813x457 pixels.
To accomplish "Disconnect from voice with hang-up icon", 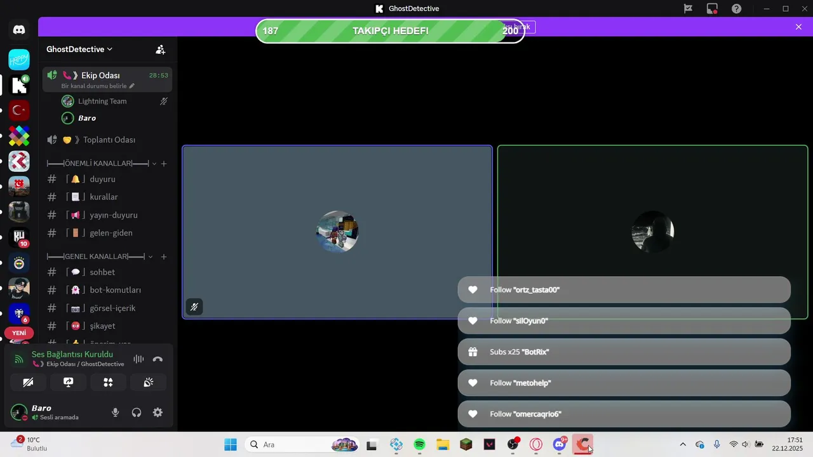I will click(158, 359).
